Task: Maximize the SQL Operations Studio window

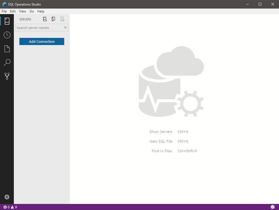Action: [260, 4]
